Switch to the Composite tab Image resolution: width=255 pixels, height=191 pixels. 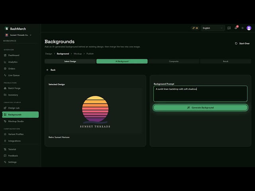coord(174,61)
